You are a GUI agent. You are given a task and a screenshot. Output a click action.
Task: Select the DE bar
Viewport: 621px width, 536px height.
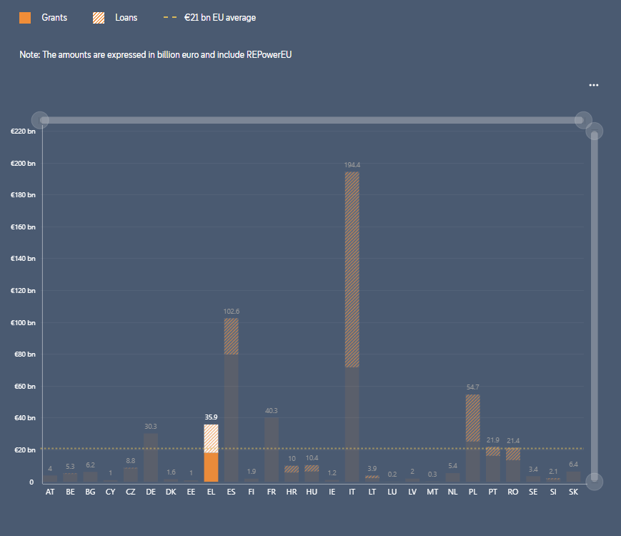(151, 457)
